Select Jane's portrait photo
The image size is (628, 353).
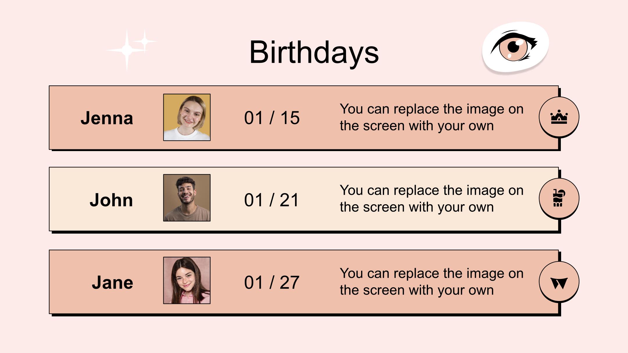187,280
